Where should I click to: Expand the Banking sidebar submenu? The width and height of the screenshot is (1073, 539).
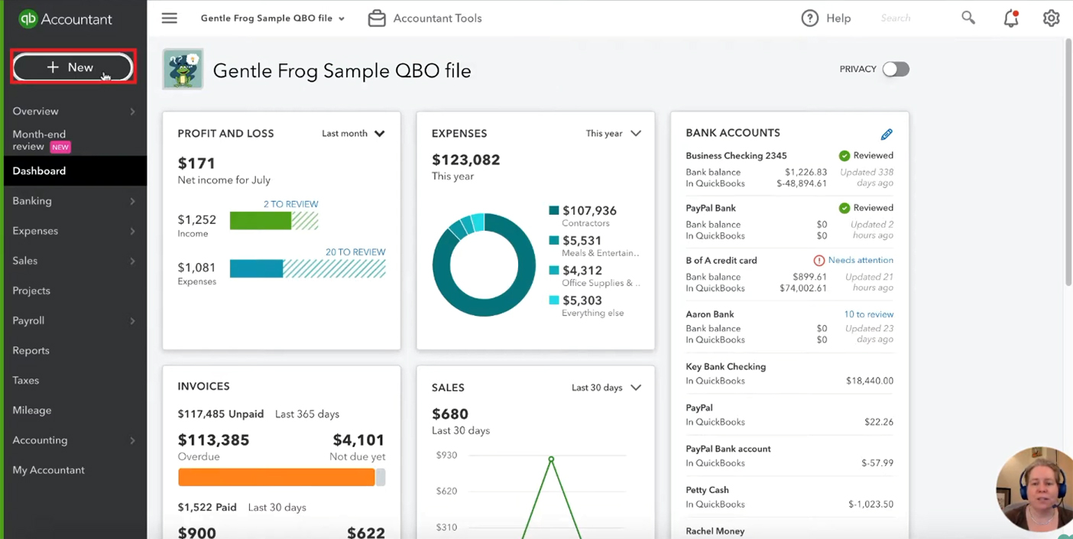tap(73, 201)
